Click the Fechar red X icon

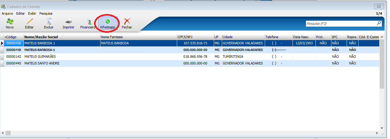coord(127,21)
